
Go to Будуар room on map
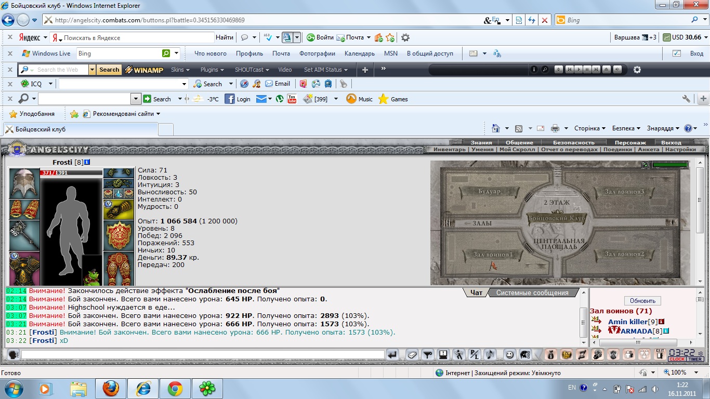489,192
